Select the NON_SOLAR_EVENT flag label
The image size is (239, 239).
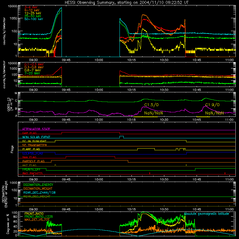tap(36, 137)
